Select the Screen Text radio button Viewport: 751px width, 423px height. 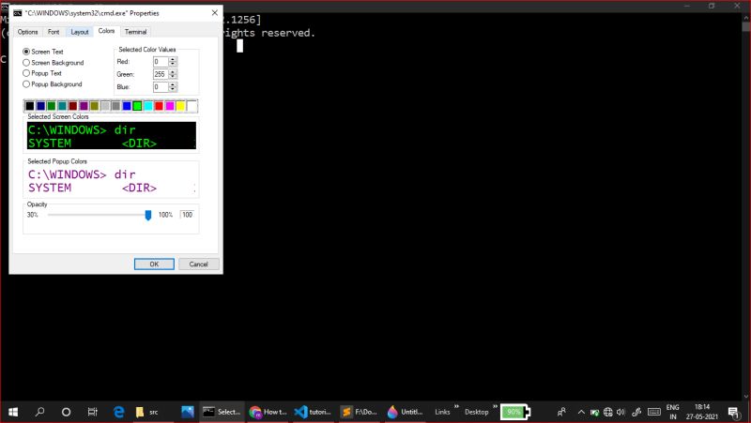(26, 52)
